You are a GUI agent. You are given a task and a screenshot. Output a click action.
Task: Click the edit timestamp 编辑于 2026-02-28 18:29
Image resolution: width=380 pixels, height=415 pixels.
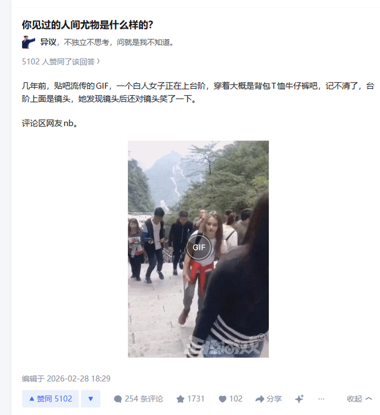[66, 379]
